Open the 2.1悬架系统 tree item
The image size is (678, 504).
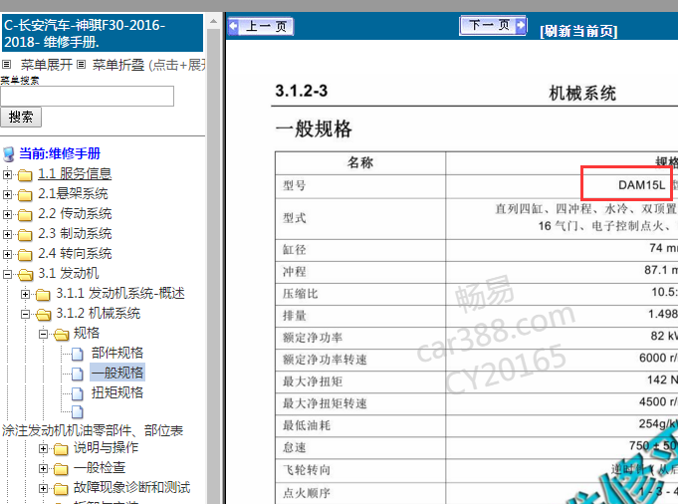[73, 194]
